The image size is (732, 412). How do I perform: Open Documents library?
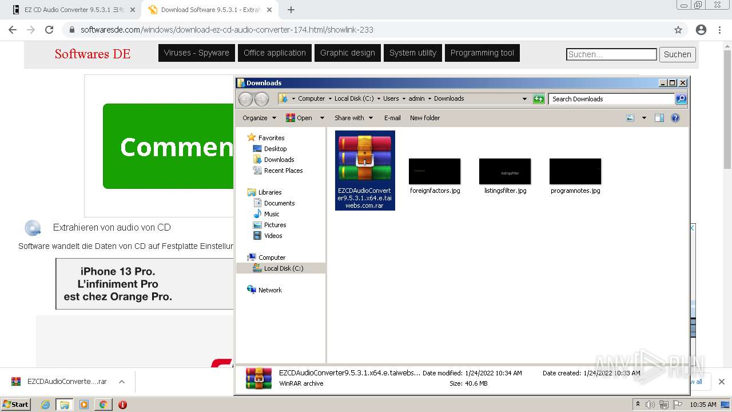(x=279, y=203)
